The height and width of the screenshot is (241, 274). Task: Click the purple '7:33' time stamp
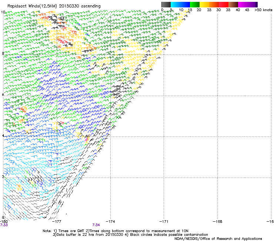tap(4, 225)
